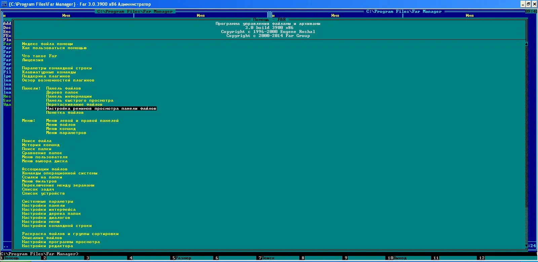Open the "Индекс файла помощи" help topic

click(x=47, y=44)
